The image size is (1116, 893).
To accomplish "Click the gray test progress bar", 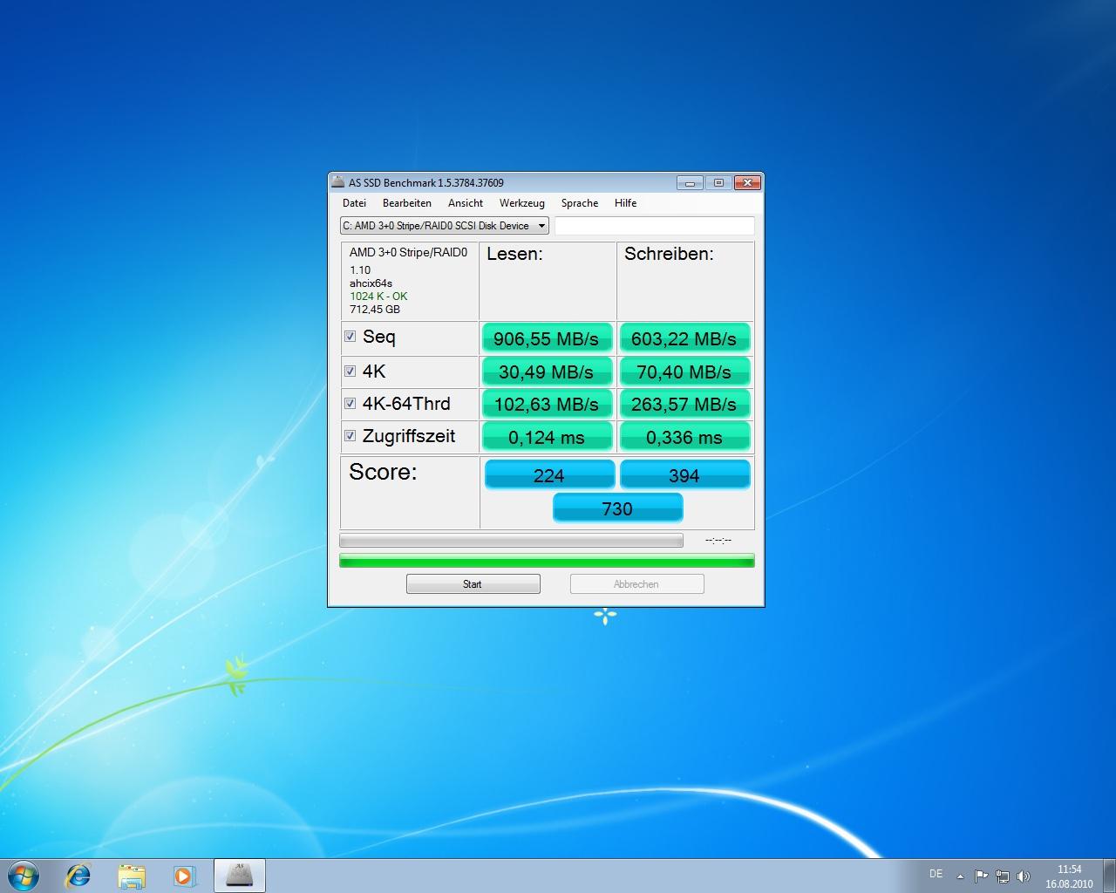I will (x=511, y=541).
